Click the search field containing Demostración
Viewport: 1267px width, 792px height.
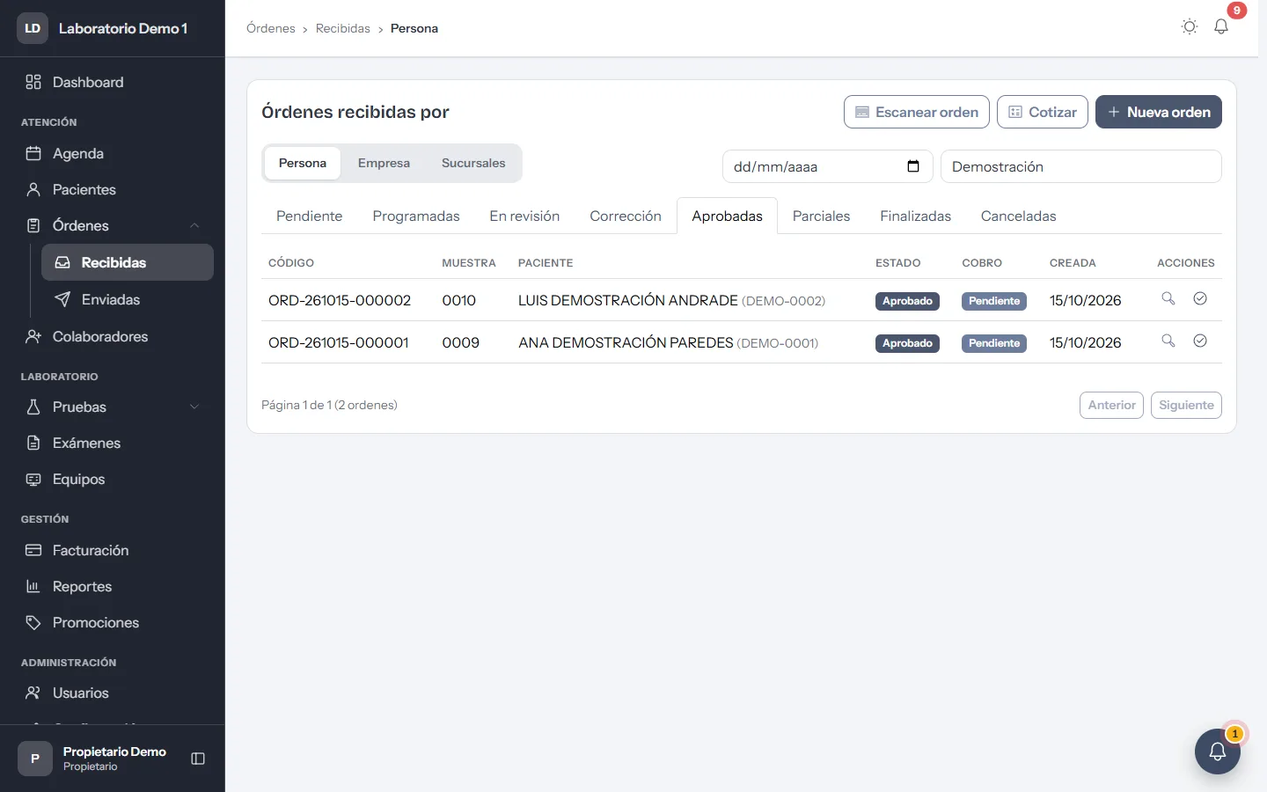[x=1081, y=166]
